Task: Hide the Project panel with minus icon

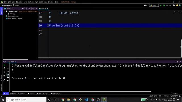Action: 36,8
